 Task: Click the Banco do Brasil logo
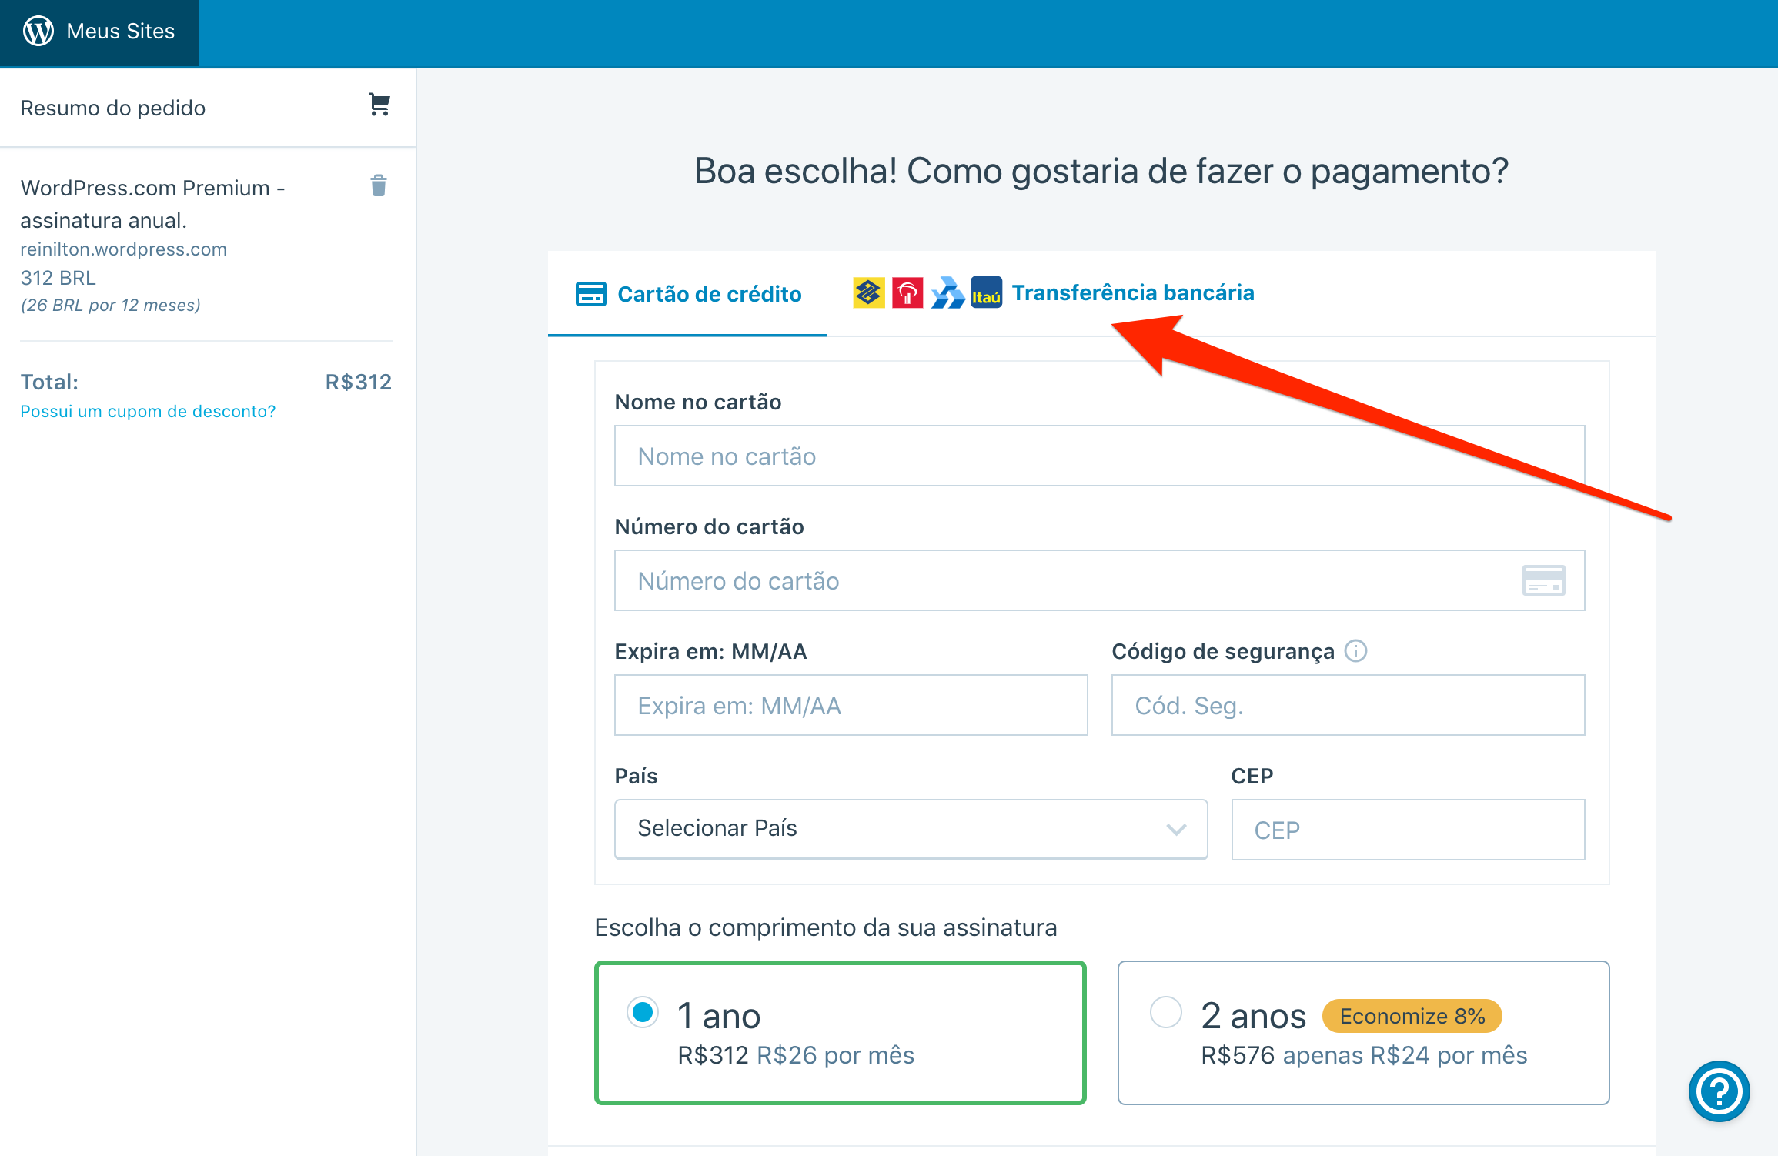(x=868, y=292)
